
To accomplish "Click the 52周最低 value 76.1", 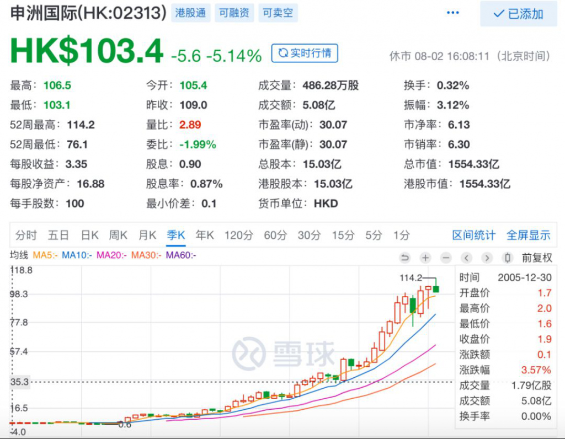I will [77, 144].
